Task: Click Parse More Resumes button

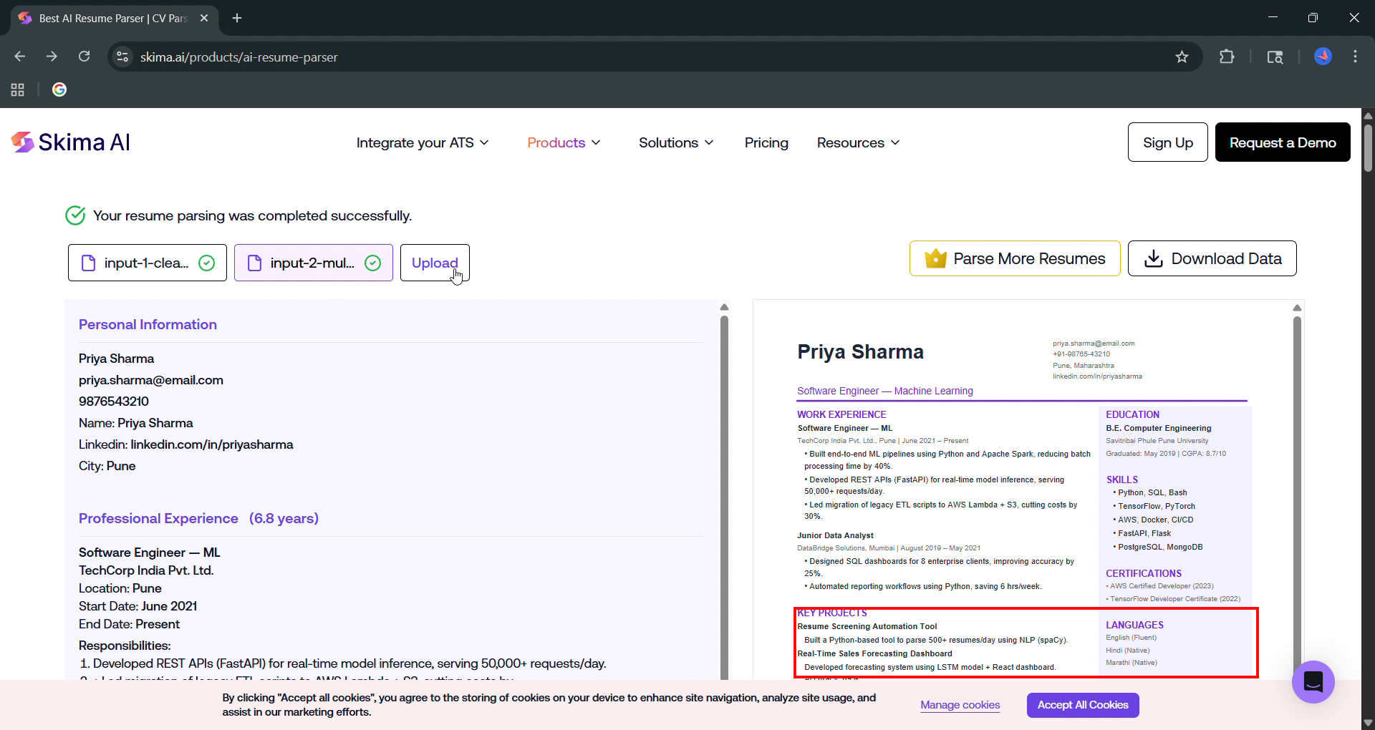Action: (x=1015, y=258)
